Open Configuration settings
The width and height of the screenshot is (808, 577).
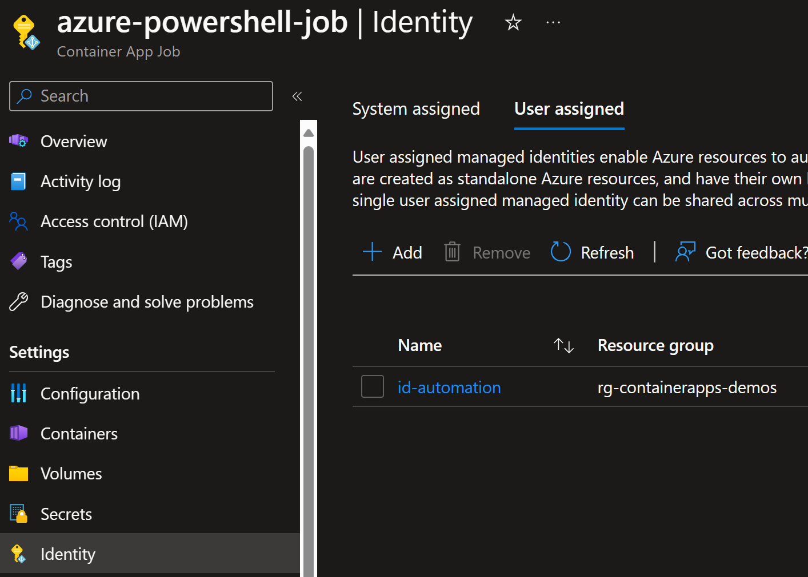click(90, 394)
